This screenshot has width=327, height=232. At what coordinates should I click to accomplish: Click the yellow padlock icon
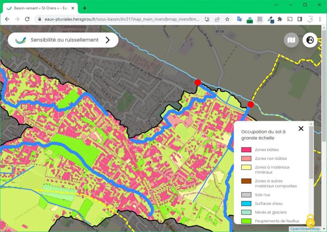pyautogui.click(x=310, y=221)
